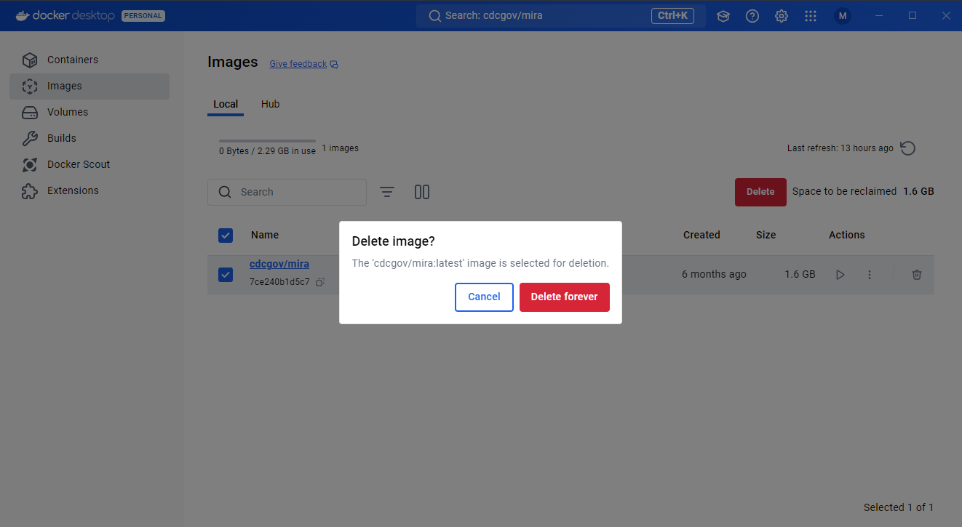The image size is (962, 527).
Task: Open the filter images icon
Action: (x=387, y=192)
